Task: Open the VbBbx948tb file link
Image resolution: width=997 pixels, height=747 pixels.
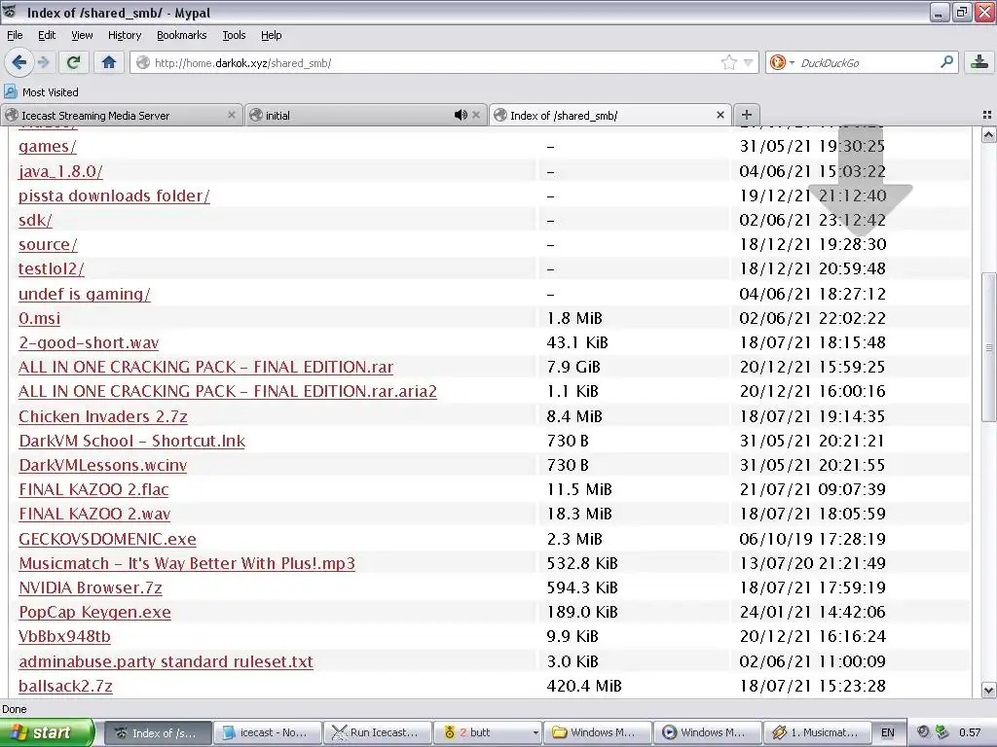Action: (x=65, y=636)
